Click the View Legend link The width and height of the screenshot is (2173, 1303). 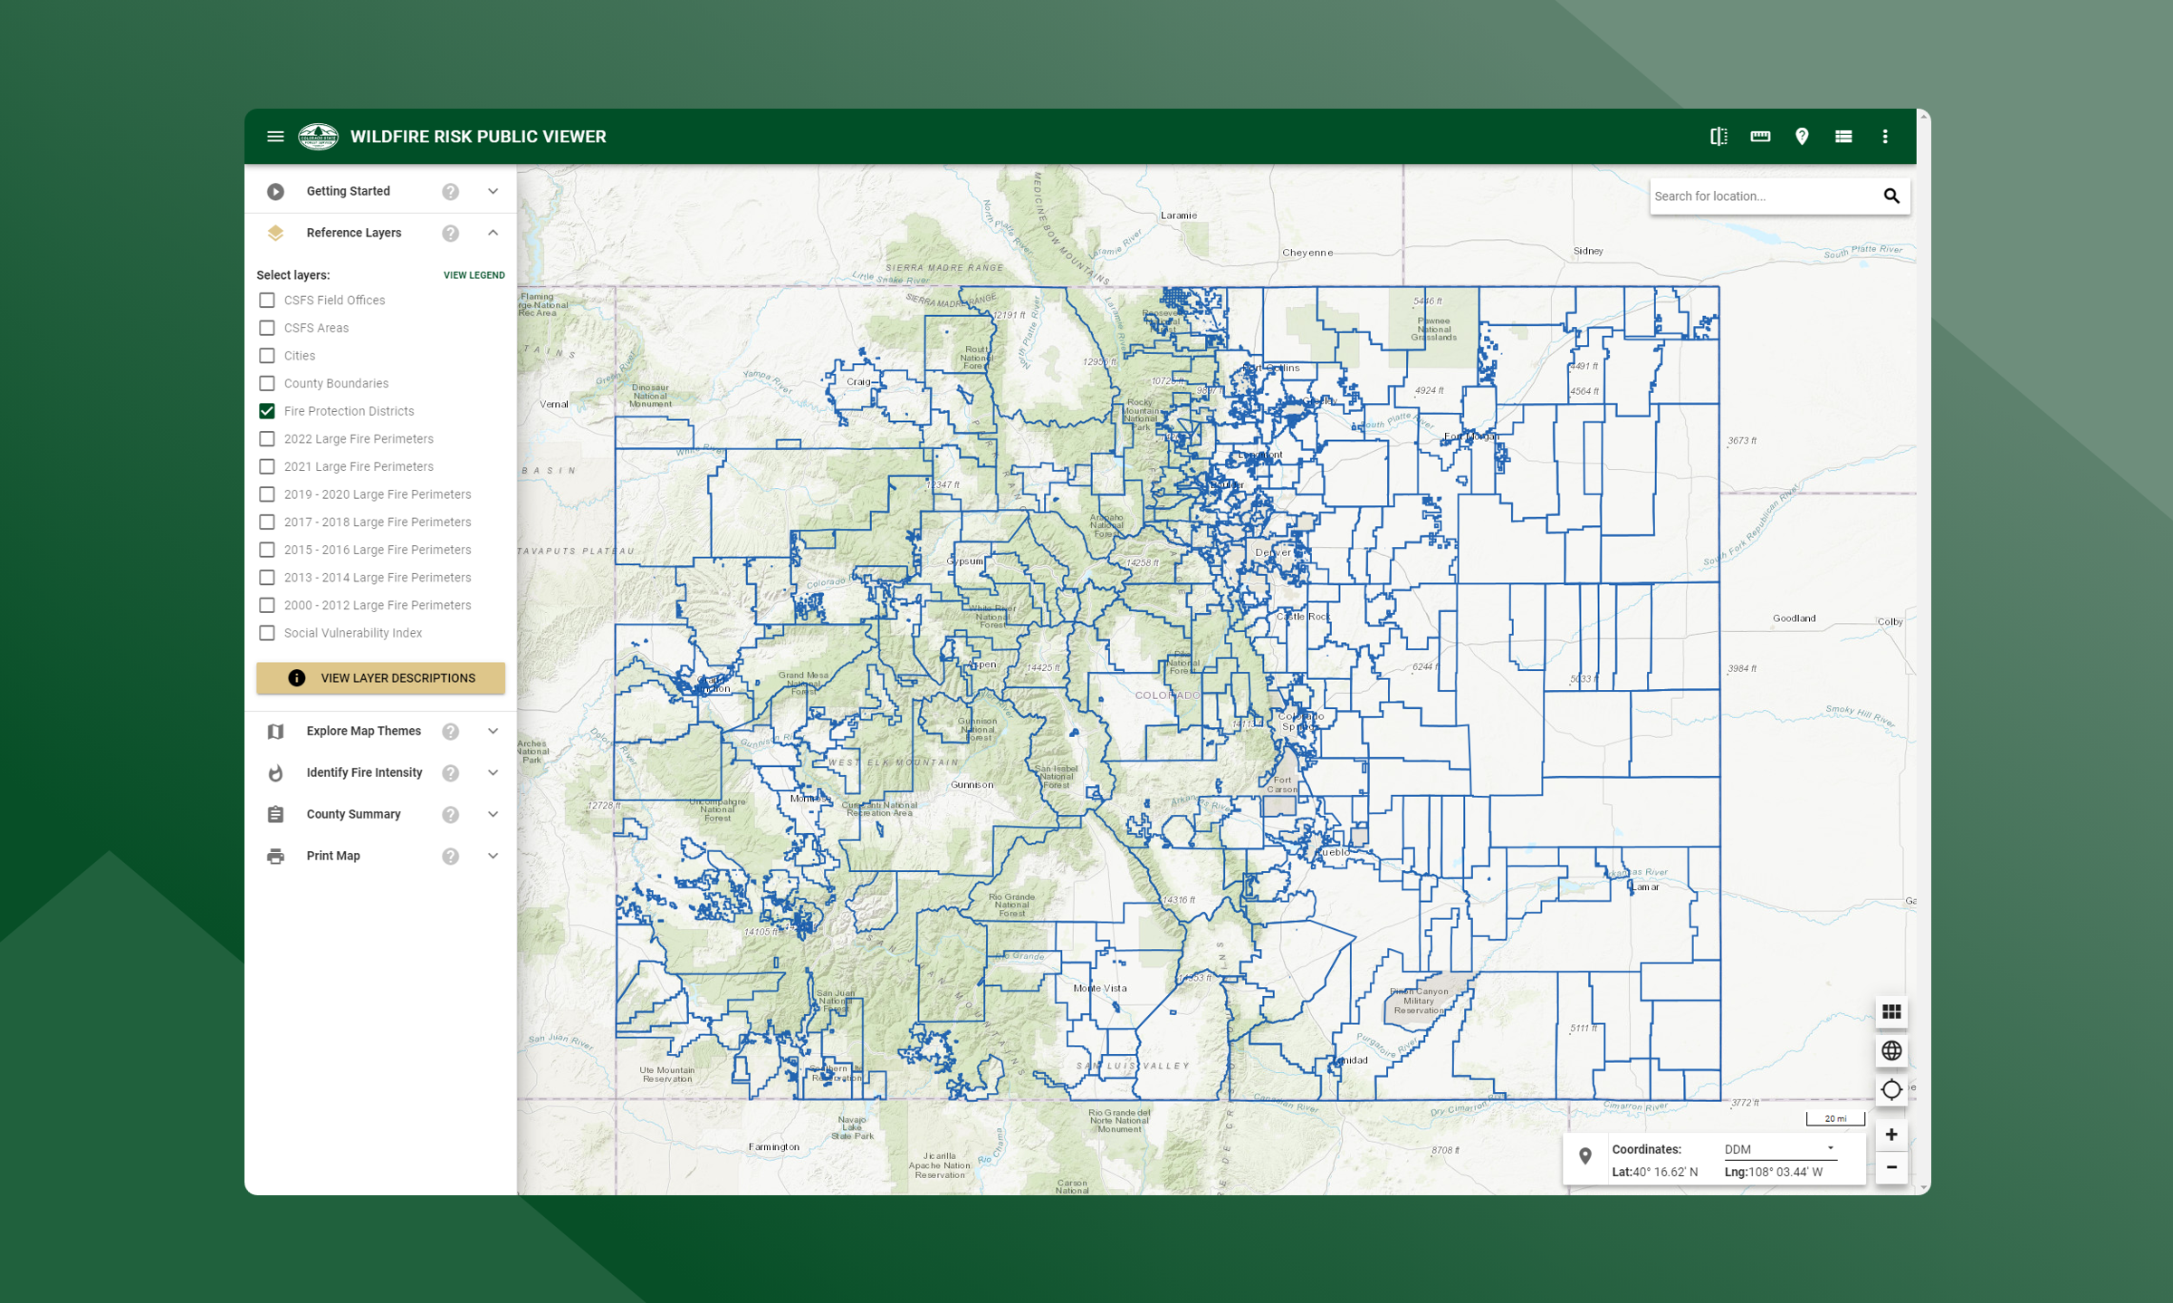(474, 275)
